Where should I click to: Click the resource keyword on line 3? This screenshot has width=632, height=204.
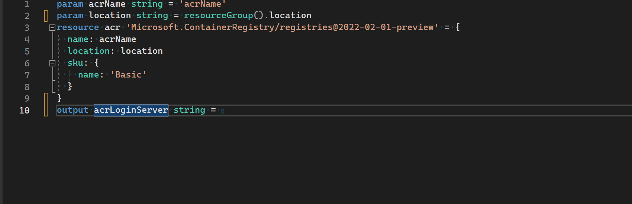tap(78, 27)
